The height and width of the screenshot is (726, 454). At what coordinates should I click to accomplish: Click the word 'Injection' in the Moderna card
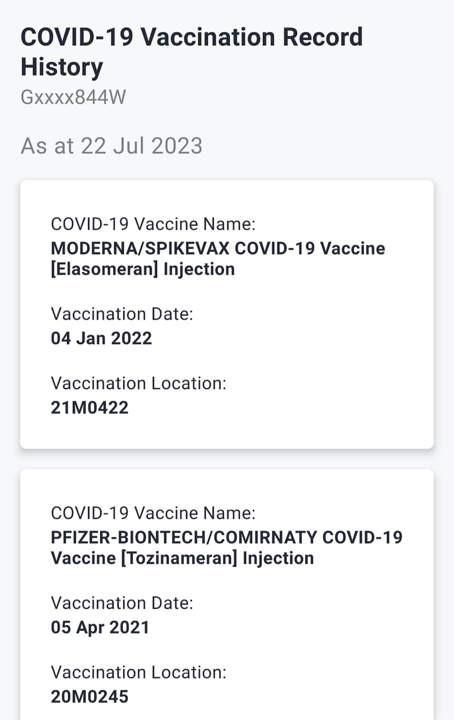[199, 269]
